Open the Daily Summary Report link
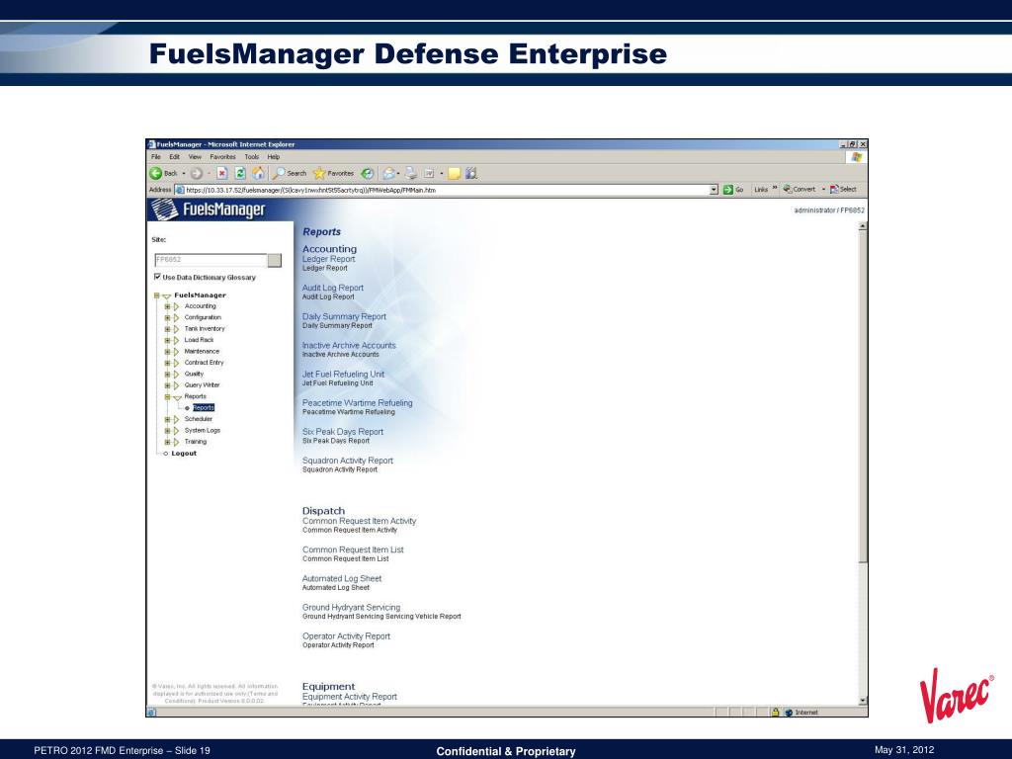Viewport: 1012px width, 759px height. pos(344,317)
